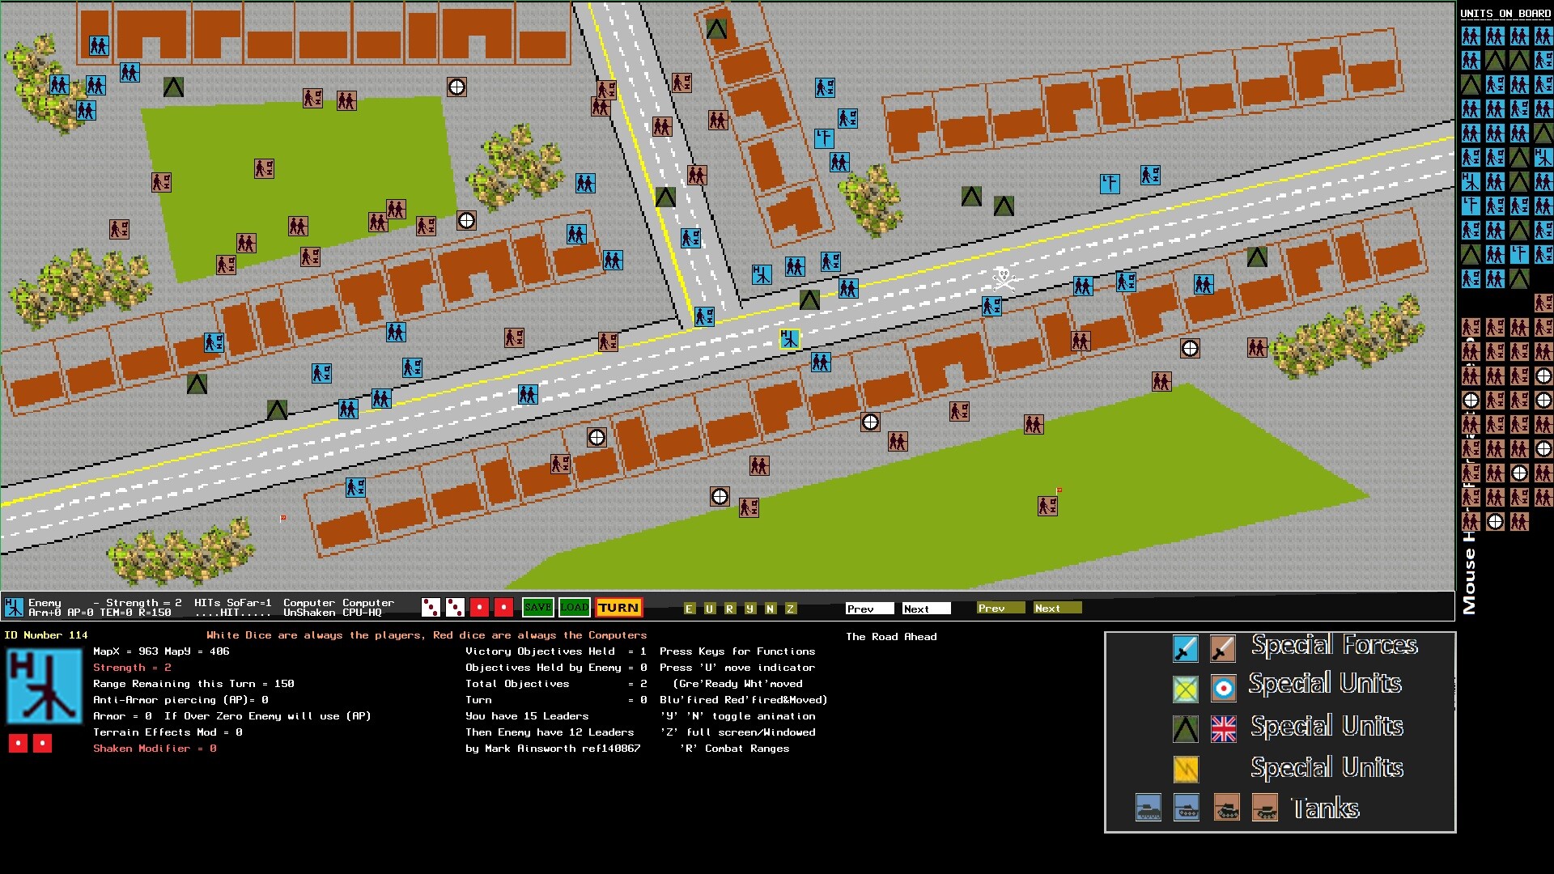The image size is (1554, 874).
Task: Click a white objective target marker on the map
Action: (458, 87)
